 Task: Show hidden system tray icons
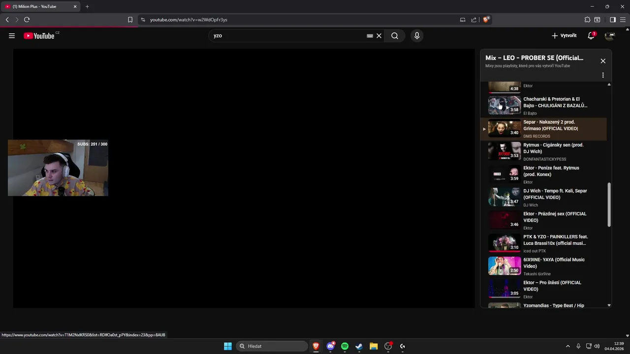click(567, 346)
